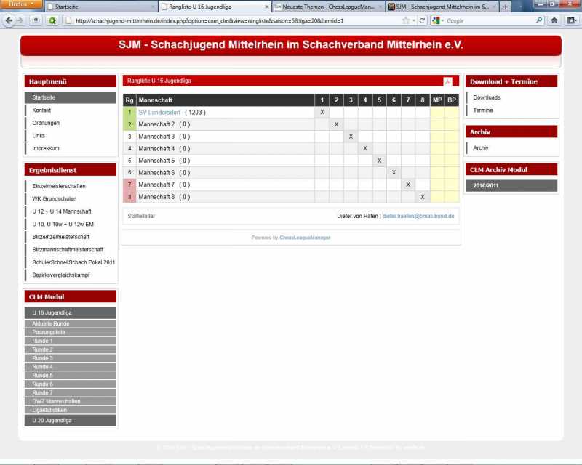Open the Google search engine selector dropdown
Image resolution: width=582 pixels, height=465 pixels.
[x=437, y=20]
